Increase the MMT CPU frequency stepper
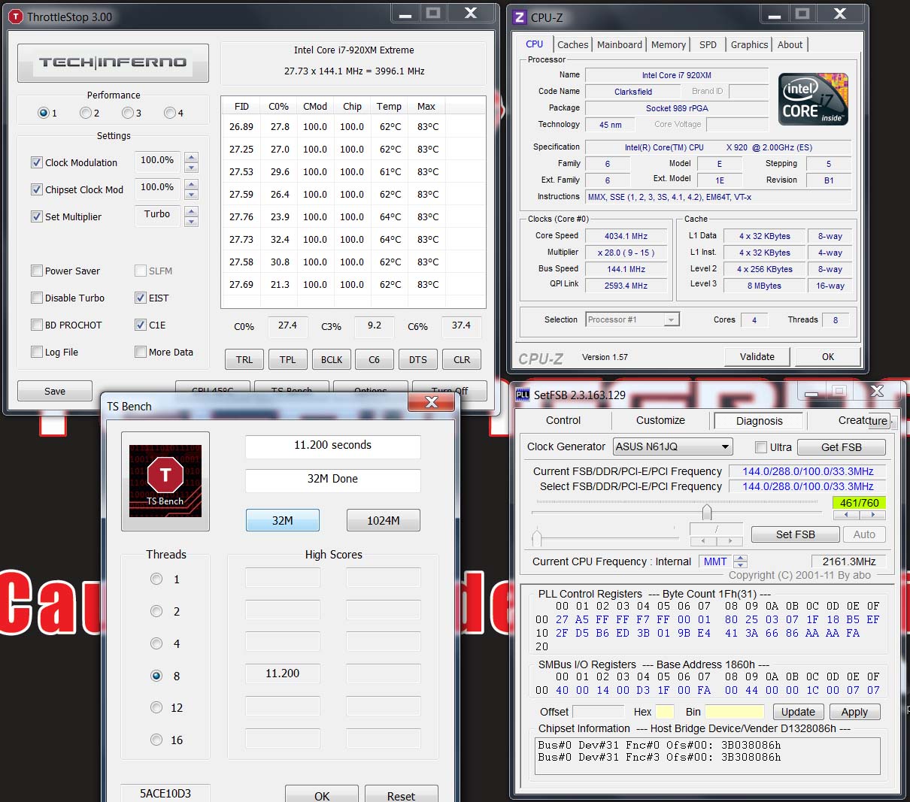The width and height of the screenshot is (910, 802). pos(741,558)
